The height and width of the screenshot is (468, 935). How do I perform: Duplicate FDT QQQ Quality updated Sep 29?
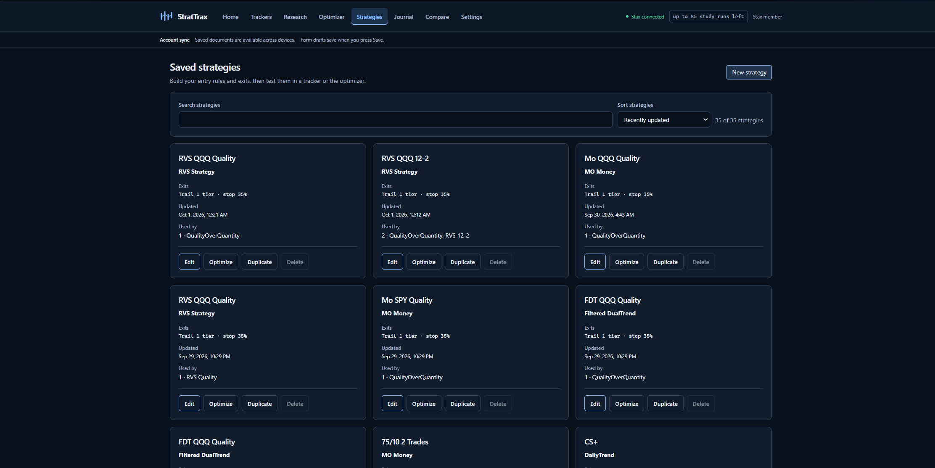pos(666,404)
